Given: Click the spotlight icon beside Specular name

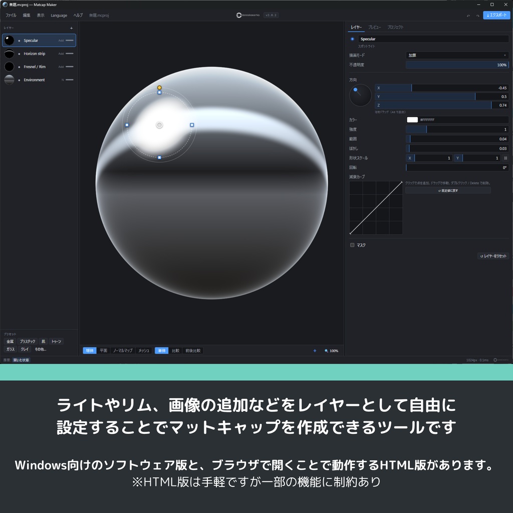Looking at the screenshot, I should point(352,39).
